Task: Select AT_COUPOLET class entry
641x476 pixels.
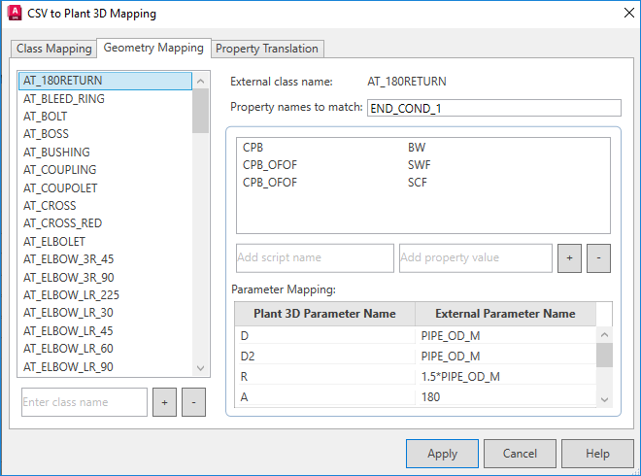Action: click(x=105, y=187)
